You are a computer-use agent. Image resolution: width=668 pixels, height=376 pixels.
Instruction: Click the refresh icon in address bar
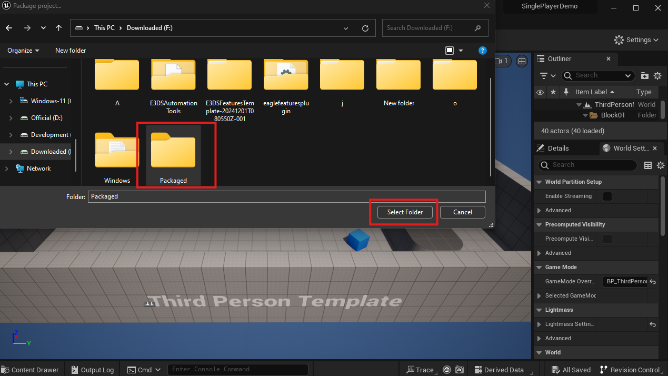pos(365,28)
